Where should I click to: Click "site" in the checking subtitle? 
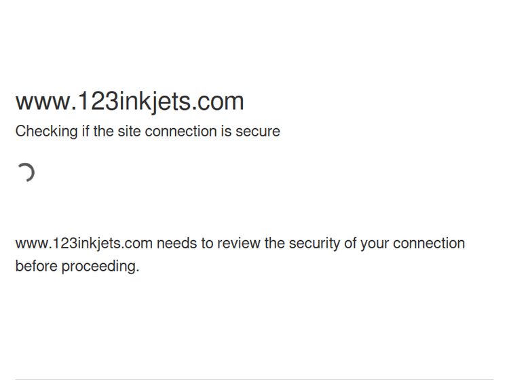[129, 131]
